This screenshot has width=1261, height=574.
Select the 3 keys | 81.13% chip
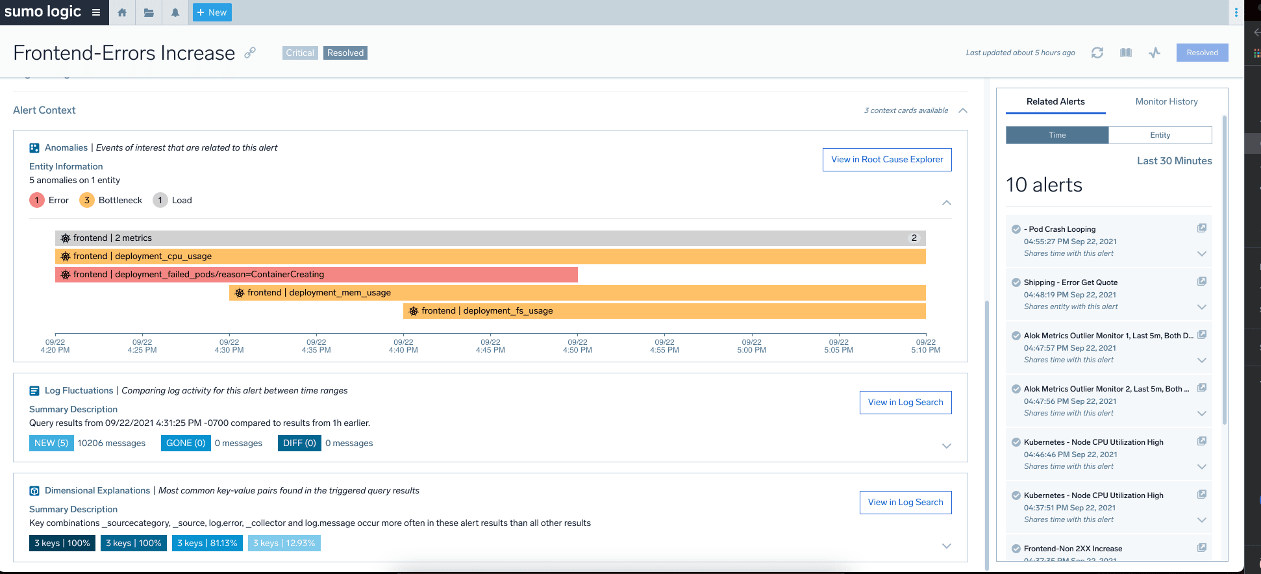pos(208,543)
